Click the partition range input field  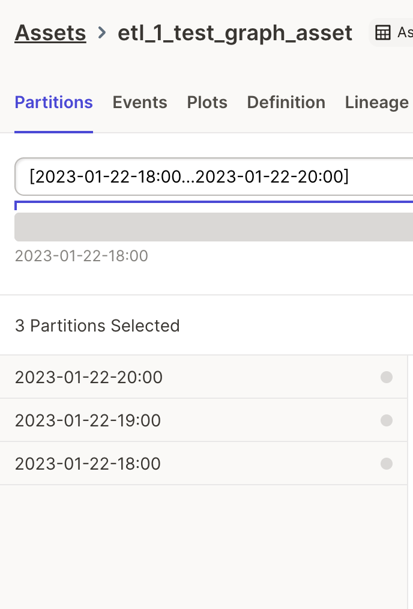pos(210,177)
